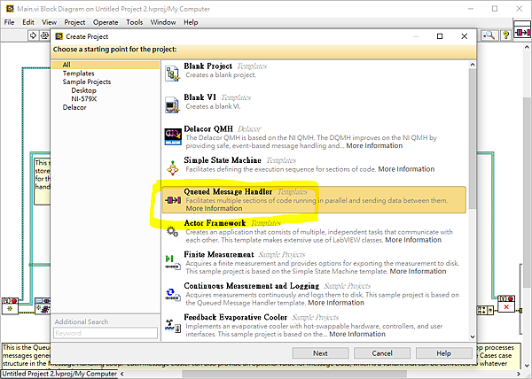The height and width of the screenshot is (379, 532).
Task: Open More Information for Finite Measurement
Action: [418, 271]
